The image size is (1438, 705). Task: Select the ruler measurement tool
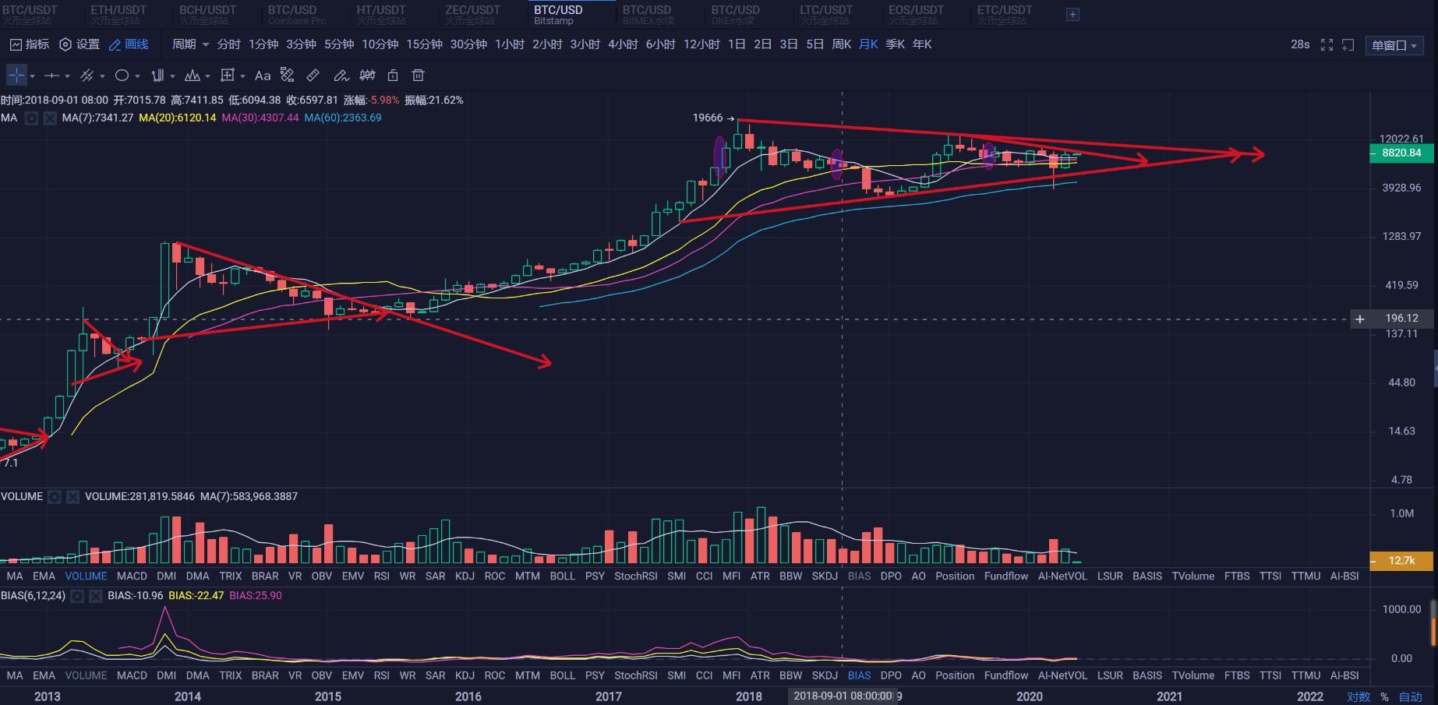tap(313, 76)
